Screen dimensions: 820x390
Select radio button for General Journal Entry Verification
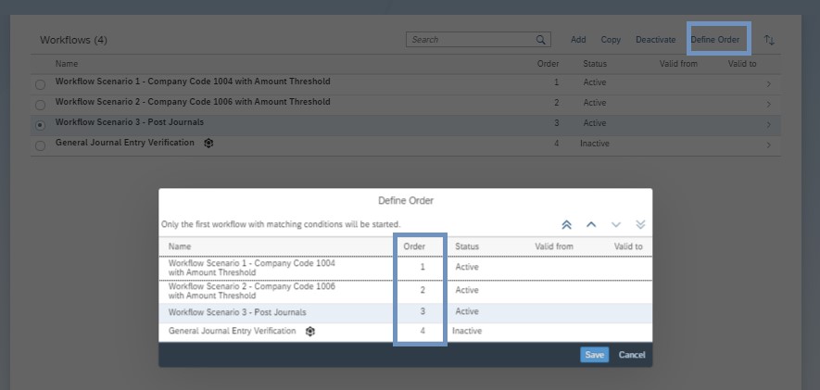click(40, 145)
